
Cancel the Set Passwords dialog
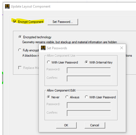pyautogui.click(x=95, y=125)
